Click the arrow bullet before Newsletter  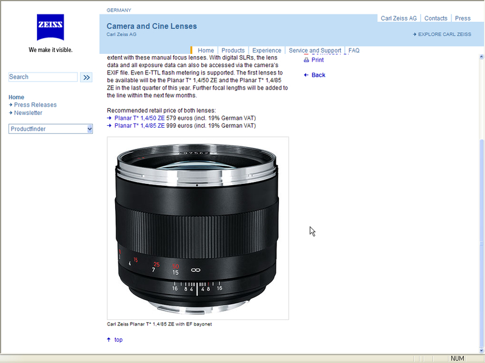coord(10,113)
